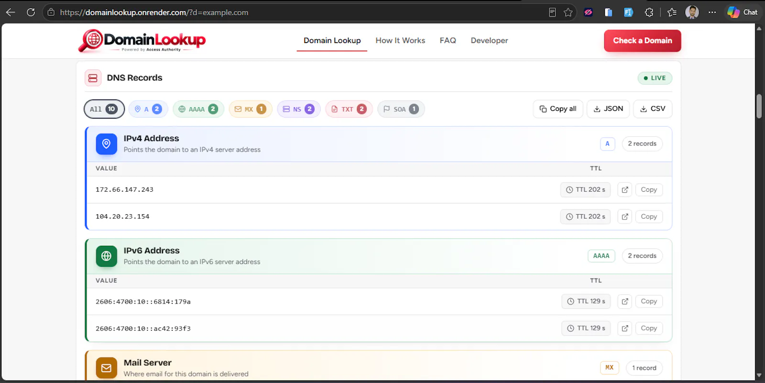Click the Check a Domain button
Image resolution: width=765 pixels, height=383 pixels.
pyautogui.click(x=643, y=41)
